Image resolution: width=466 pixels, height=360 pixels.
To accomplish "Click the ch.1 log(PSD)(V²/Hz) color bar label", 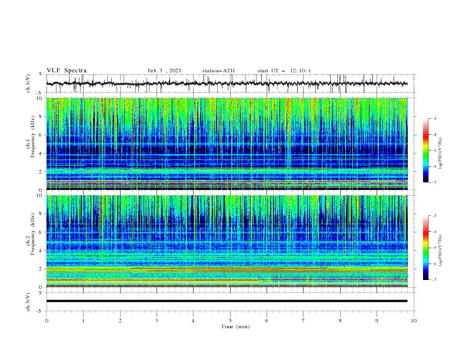I will point(441,154).
